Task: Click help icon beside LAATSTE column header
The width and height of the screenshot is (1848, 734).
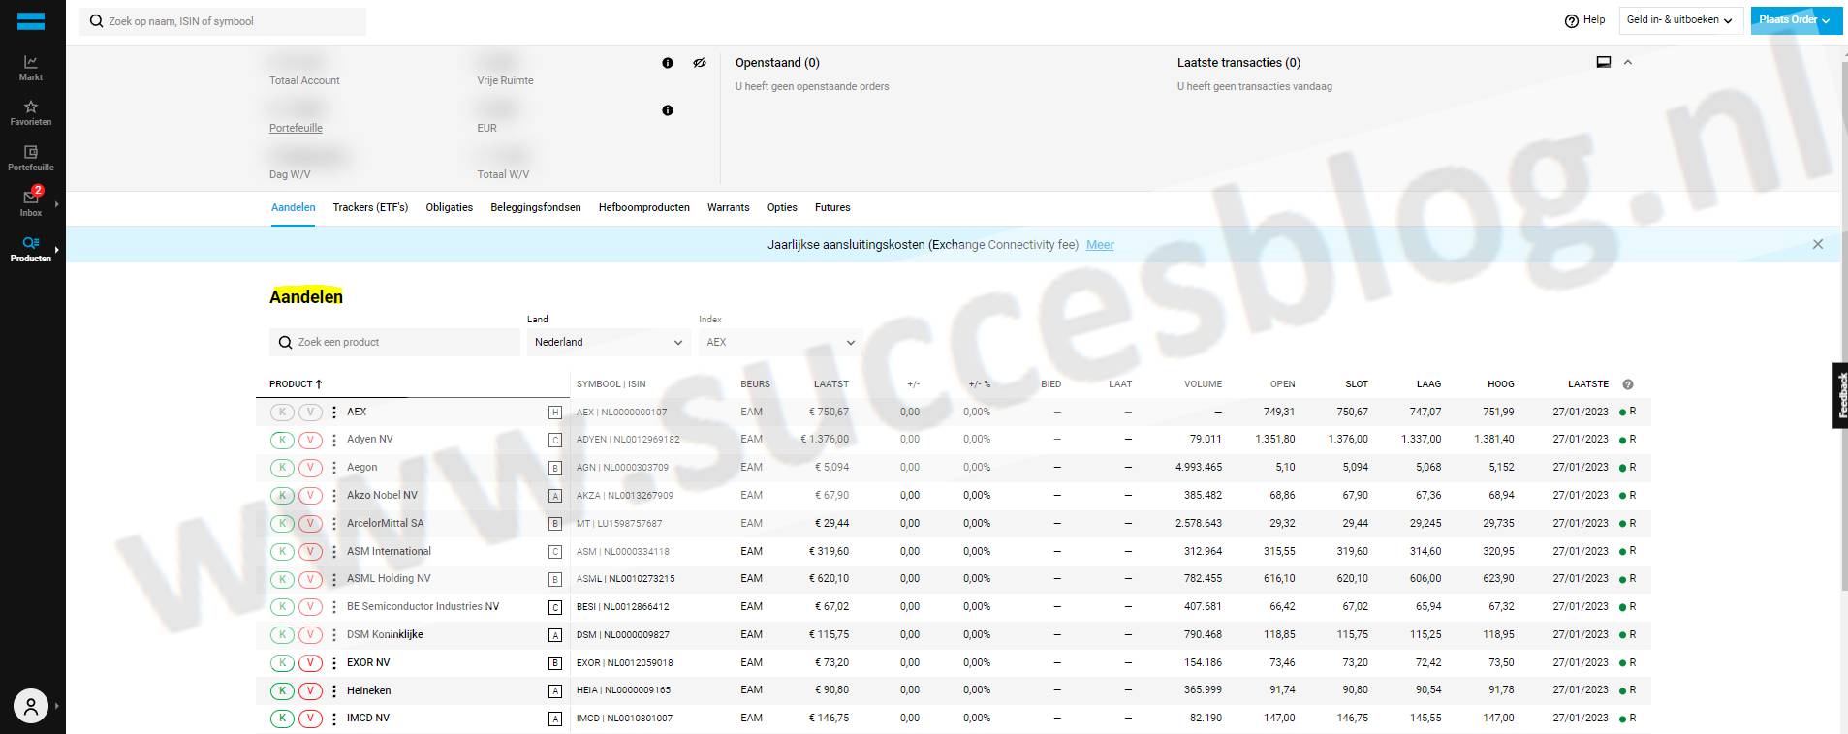Action: 1628,384
